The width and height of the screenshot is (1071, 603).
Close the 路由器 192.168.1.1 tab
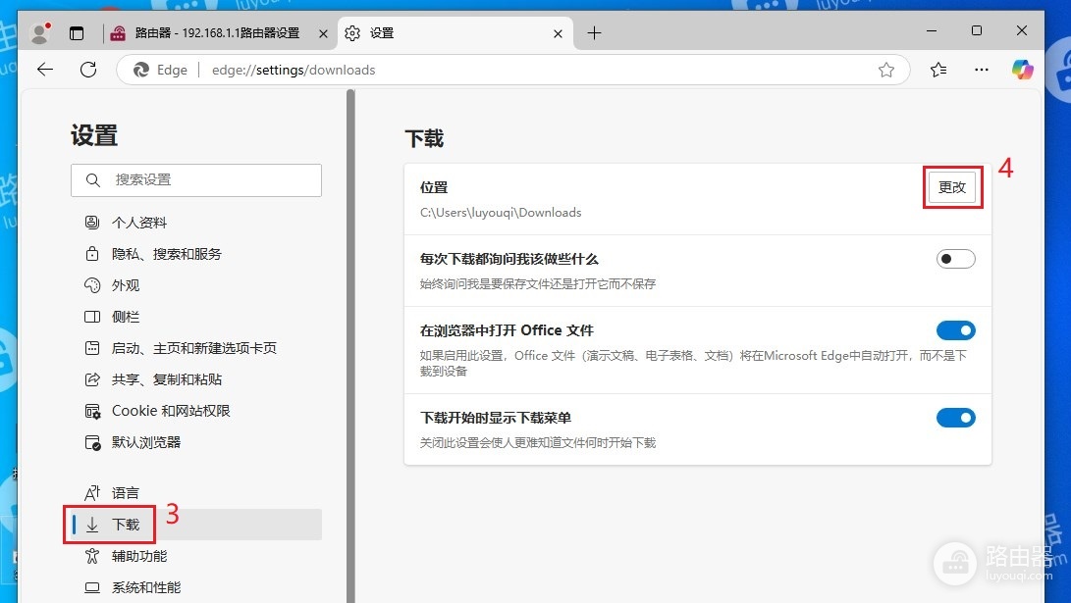pyautogui.click(x=323, y=33)
